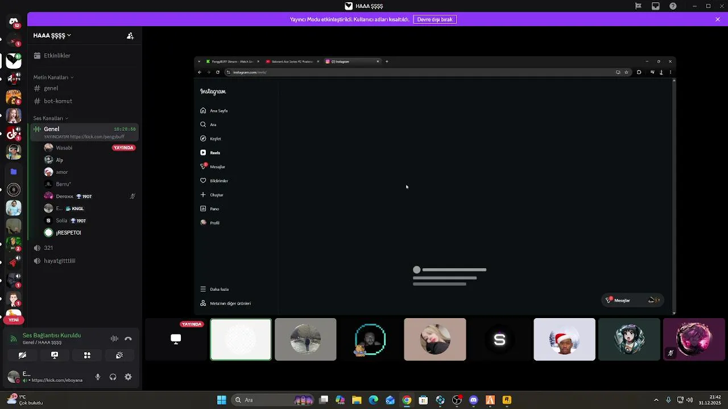Click Oluştur in Instagram sidebar
728x409 pixels.
click(x=212, y=195)
